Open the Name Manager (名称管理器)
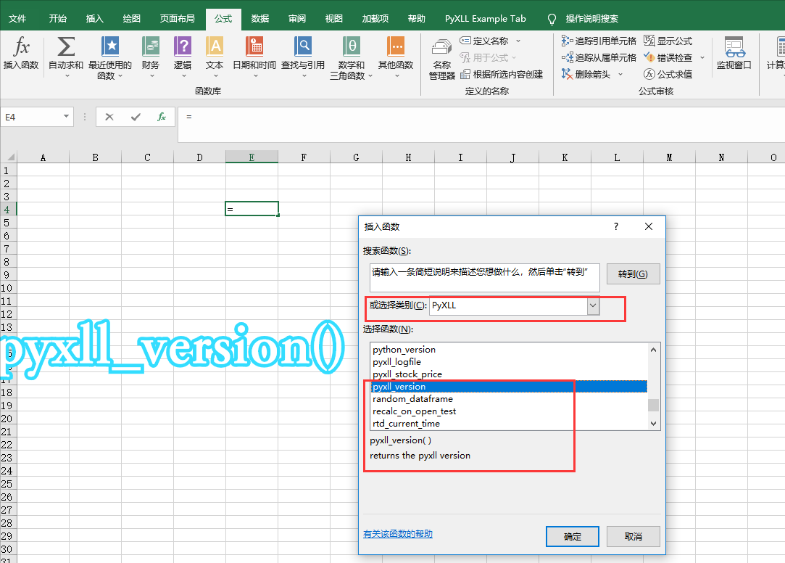This screenshot has height=563, width=785. [x=441, y=59]
